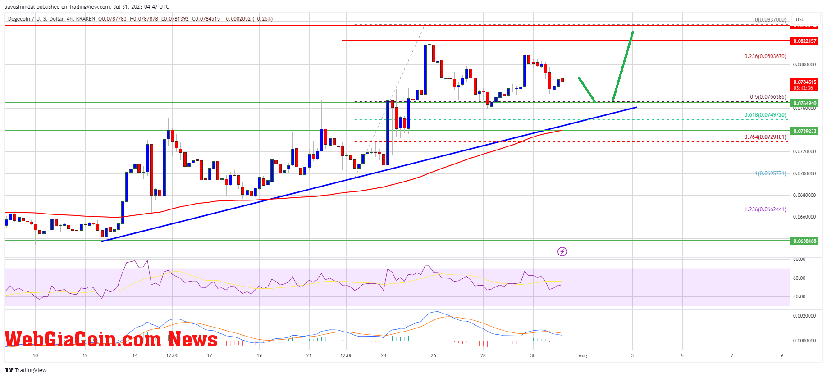
Task: Select the 1(0.0695771) Fibonacci level label
Action: tap(771, 173)
